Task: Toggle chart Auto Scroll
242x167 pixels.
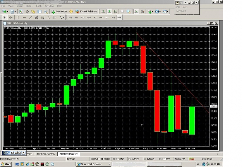Action: 136,12
